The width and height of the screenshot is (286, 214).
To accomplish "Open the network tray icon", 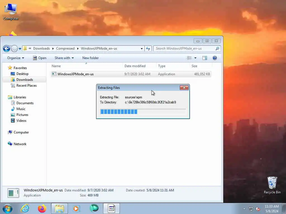I will click(251, 209).
